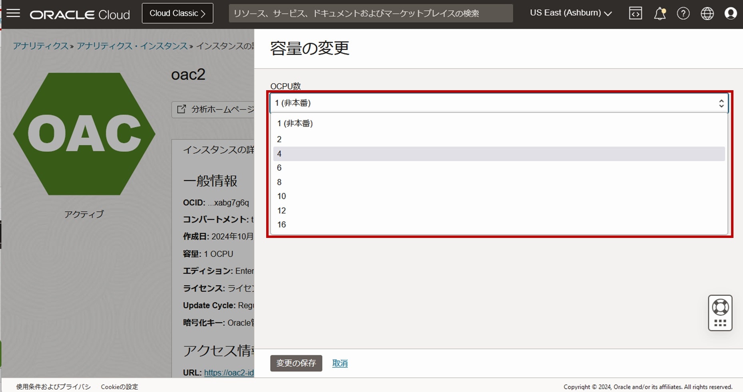Choose the 1 (非本番) option in list
Screen dimensions: 743x392
(499, 123)
